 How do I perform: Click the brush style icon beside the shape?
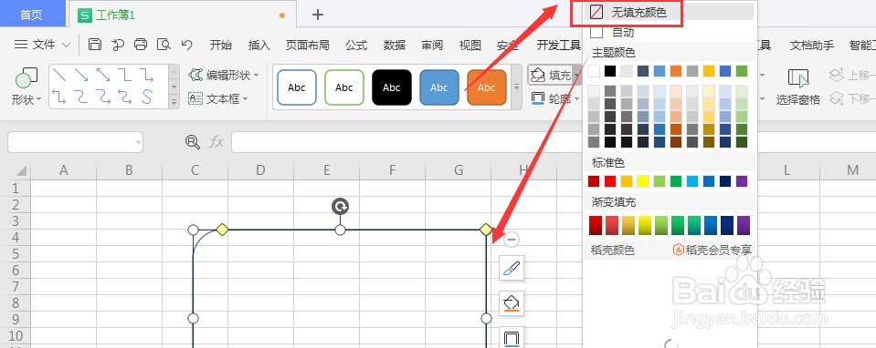coord(512,269)
